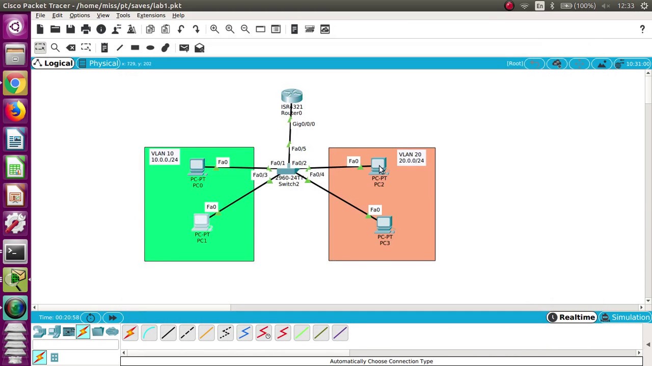Click the print icon in toolbar
The image size is (652, 366).
pos(86,29)
